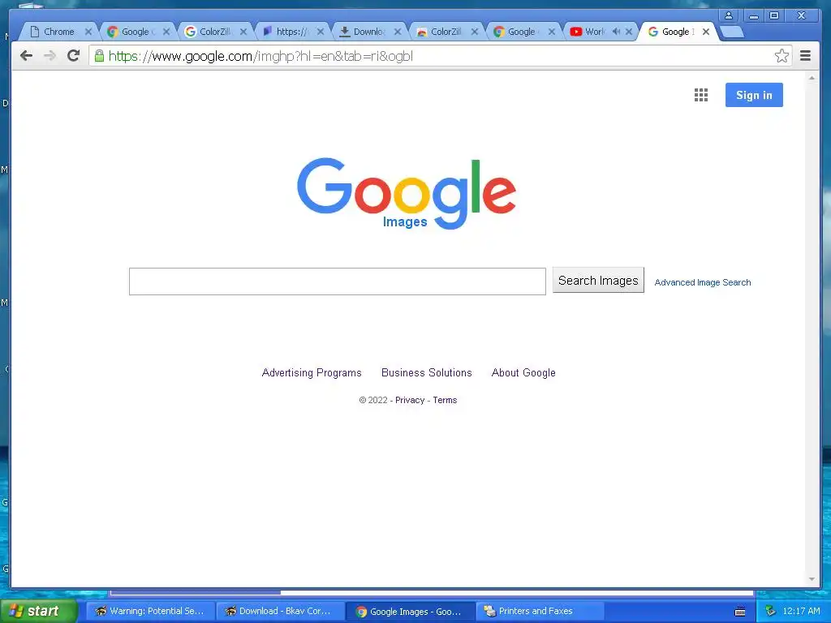Viewport: 831px width, 623px height.
Task: Switch to the first ColorZilla tab
Action: pos(214,32)
